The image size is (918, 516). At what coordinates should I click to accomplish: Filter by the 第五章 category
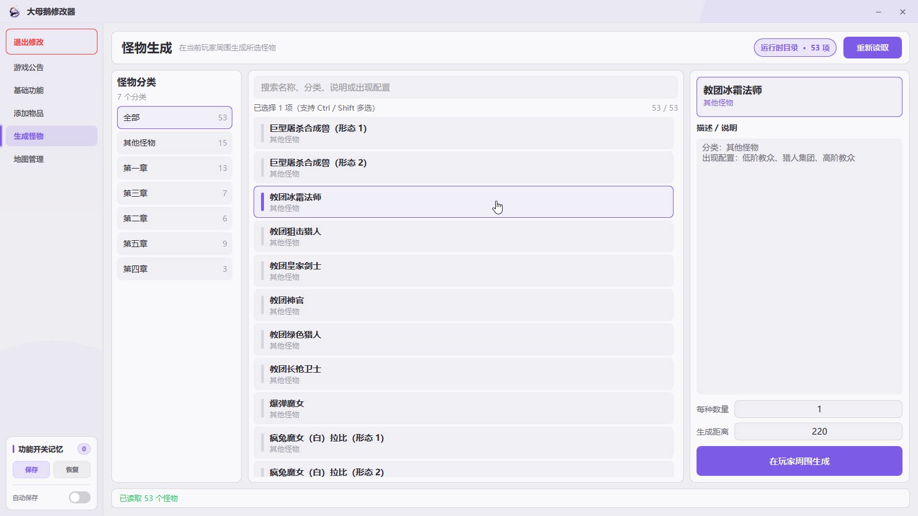(x=175, y=244)
